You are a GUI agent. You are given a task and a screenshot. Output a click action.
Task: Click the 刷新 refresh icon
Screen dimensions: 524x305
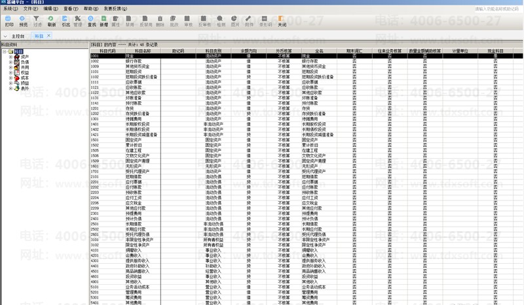tap(52, 20)
